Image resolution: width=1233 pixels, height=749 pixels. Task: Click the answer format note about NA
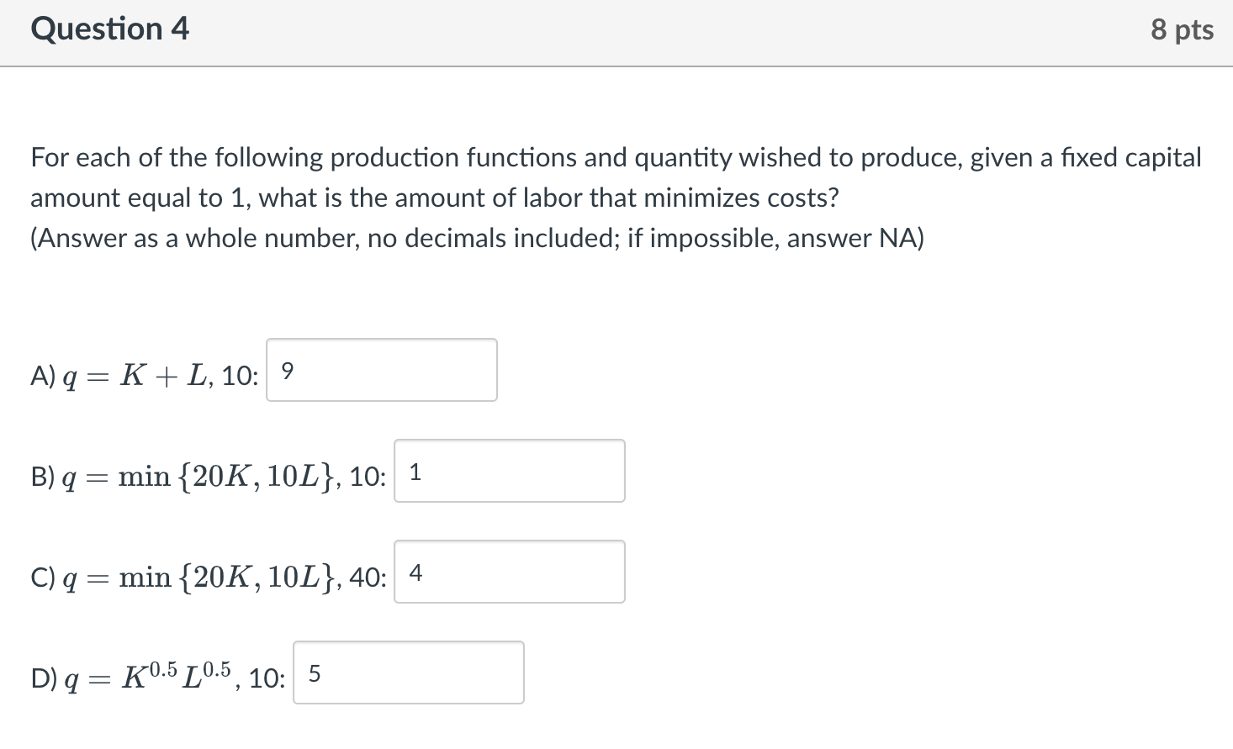coord(476,238)
